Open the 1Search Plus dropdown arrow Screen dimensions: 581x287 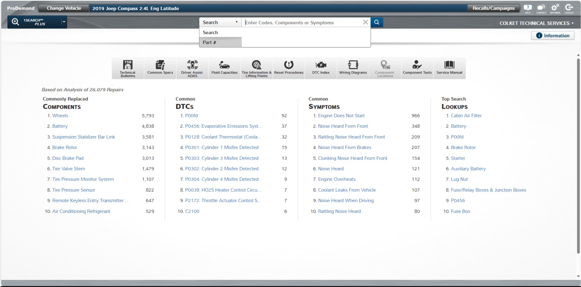(x=63, y=22)
